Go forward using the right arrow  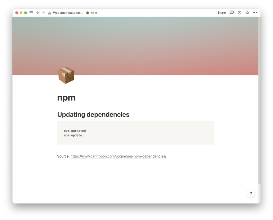[43, 13]
